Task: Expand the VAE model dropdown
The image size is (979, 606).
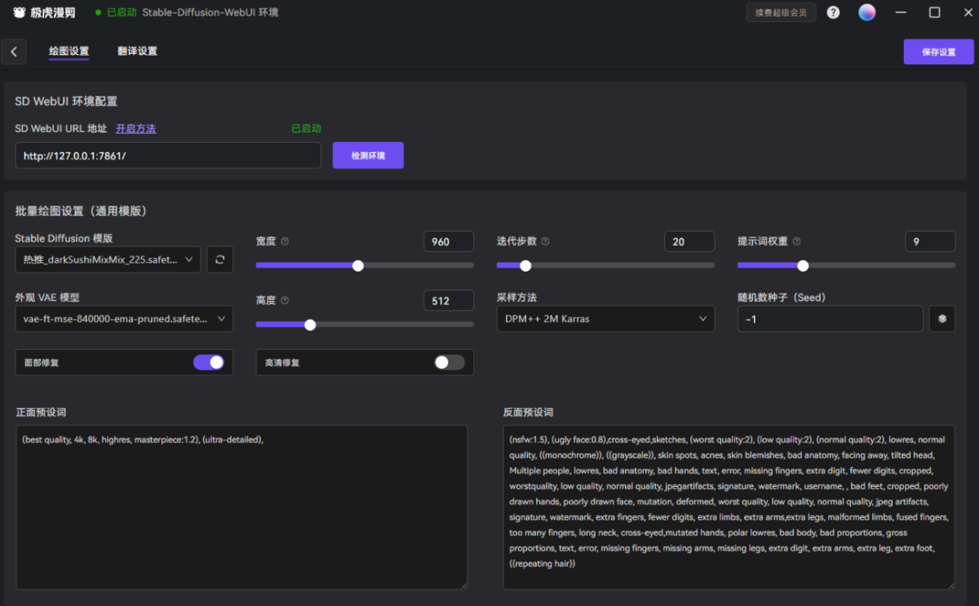Action: 124,319
